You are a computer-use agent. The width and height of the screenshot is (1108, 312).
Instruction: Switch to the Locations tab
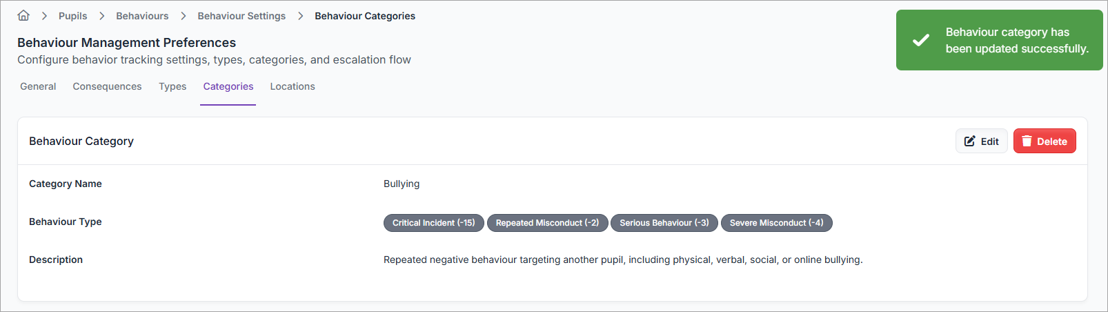coord(293,86)
